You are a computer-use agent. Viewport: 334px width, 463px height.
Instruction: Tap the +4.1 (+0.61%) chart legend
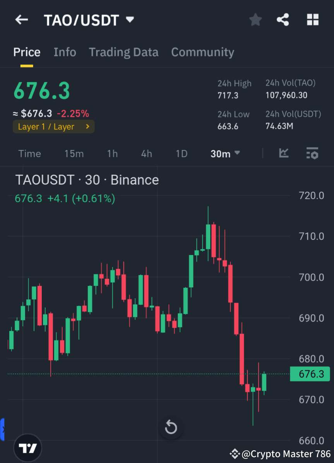(81, 198)
